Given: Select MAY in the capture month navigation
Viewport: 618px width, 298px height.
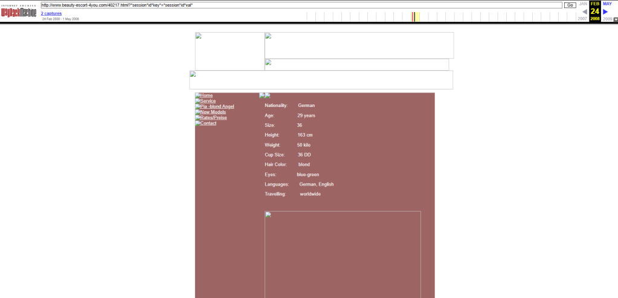Looking at the screenshot, I should tap(607, 4).
